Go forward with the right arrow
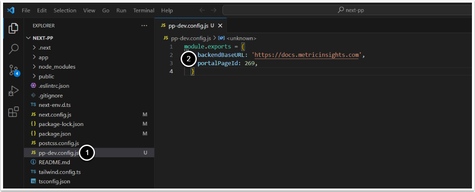 (x=214, y=10)
